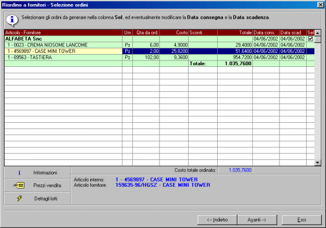The height and width of the screenshot is (228, 326).
Task: Open the Dettagli lotti panel
Action: pyautogui.click(x=37, y=198)
